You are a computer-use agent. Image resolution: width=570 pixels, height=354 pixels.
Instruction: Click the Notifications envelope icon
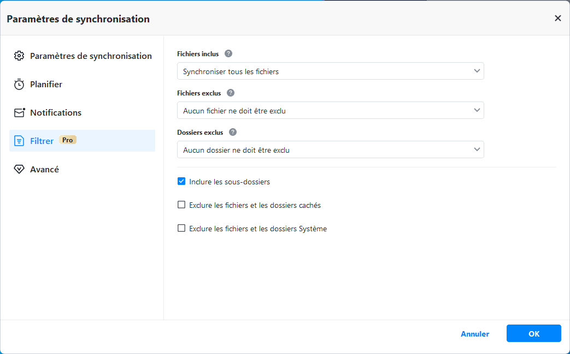[x=19, y=113]
